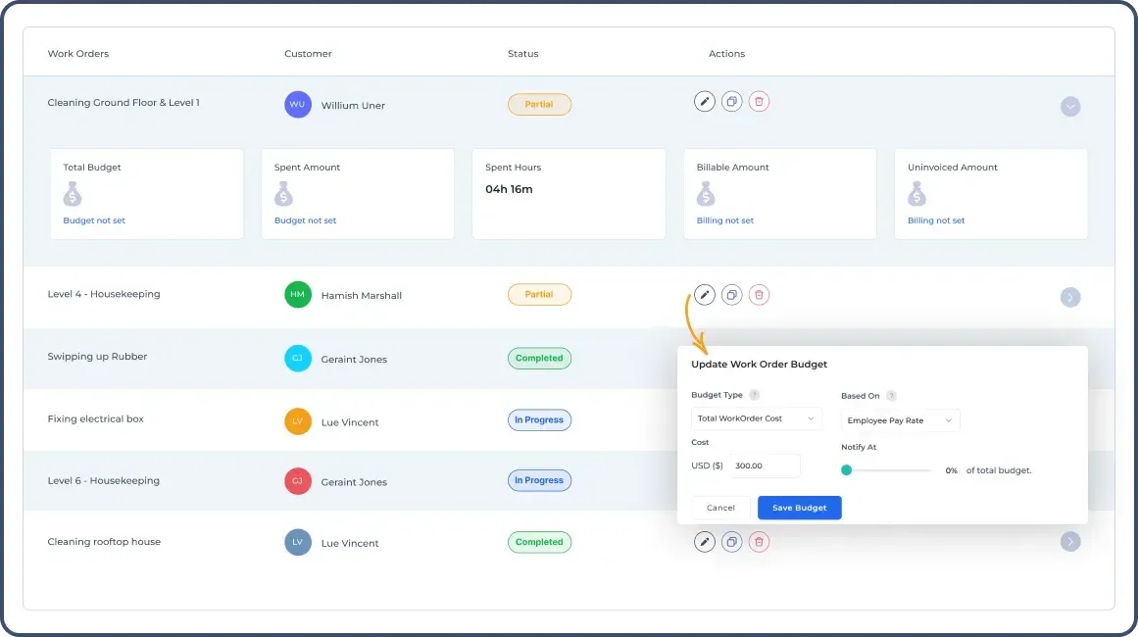Click the Cost input showing 300.00
Viewport: 1138px width, 637px height.
click(x=765, y=465)
